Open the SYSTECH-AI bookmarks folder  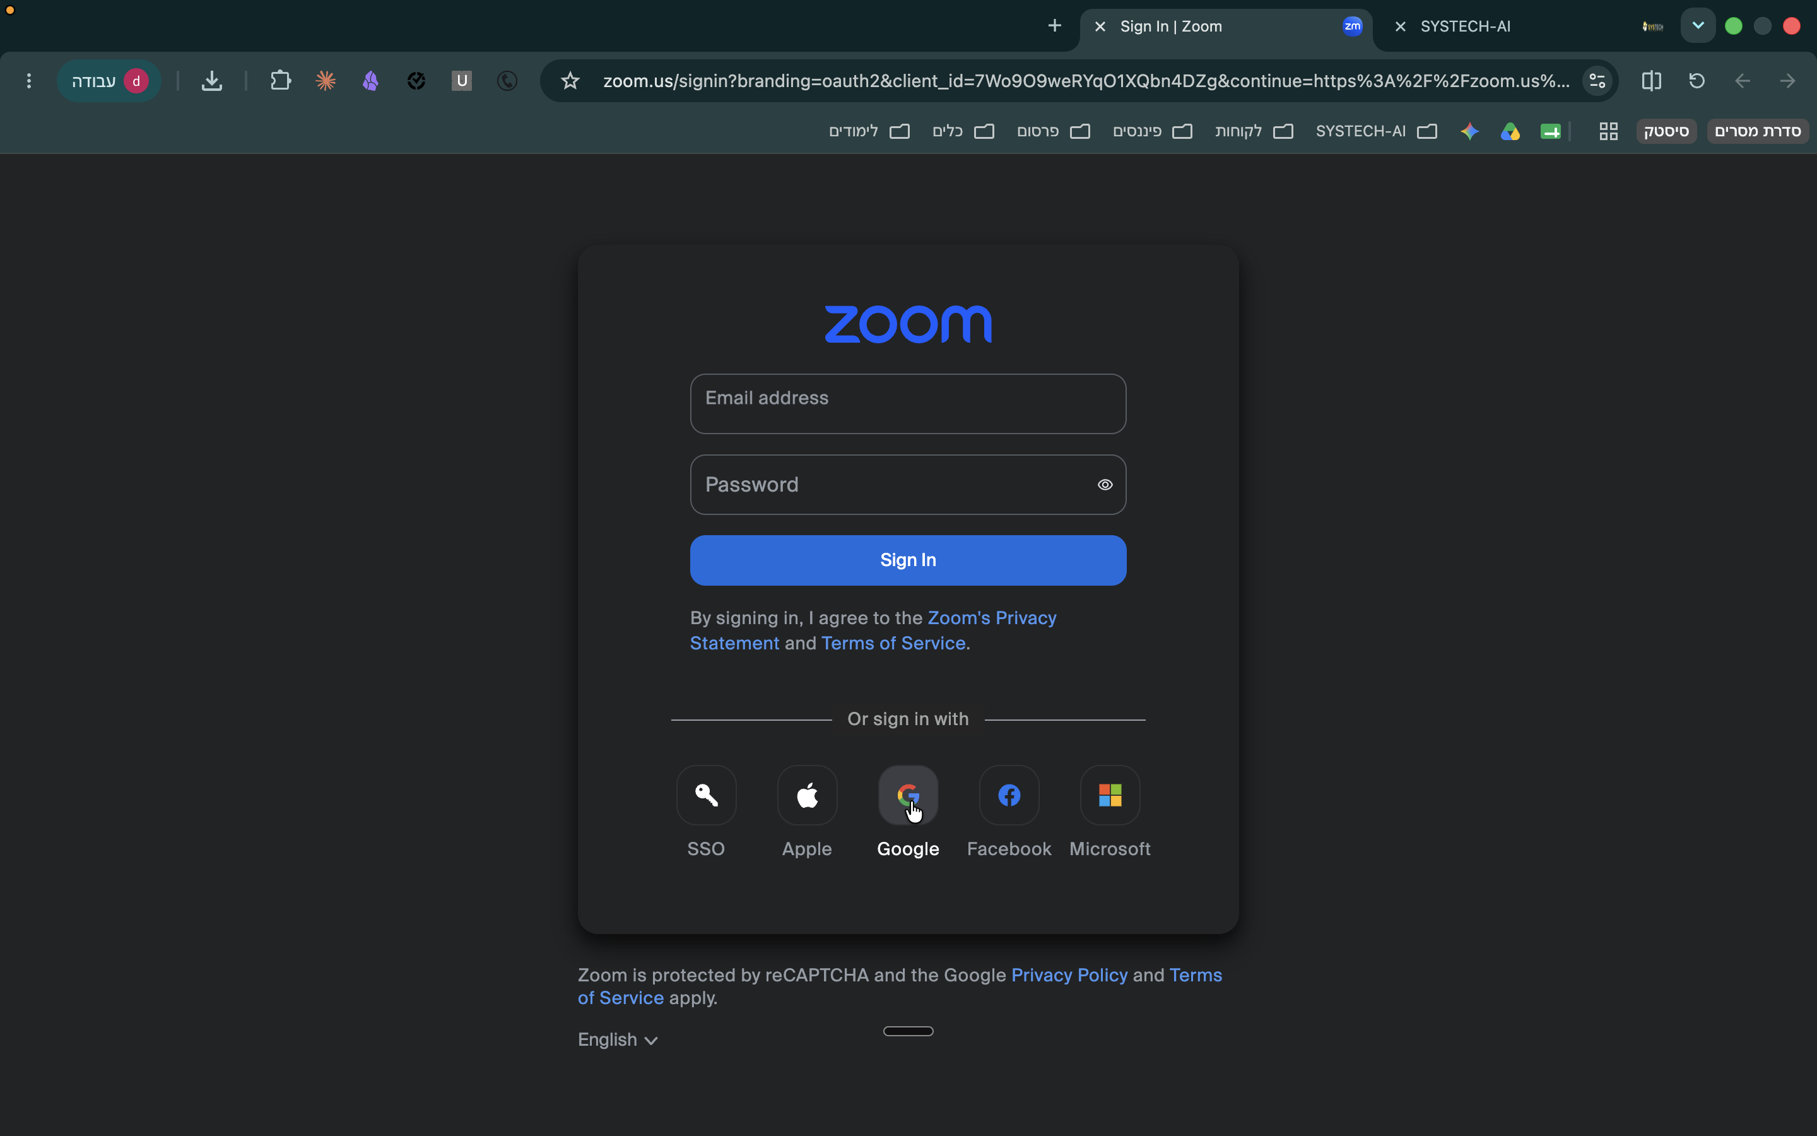[x=1376, y=131]
